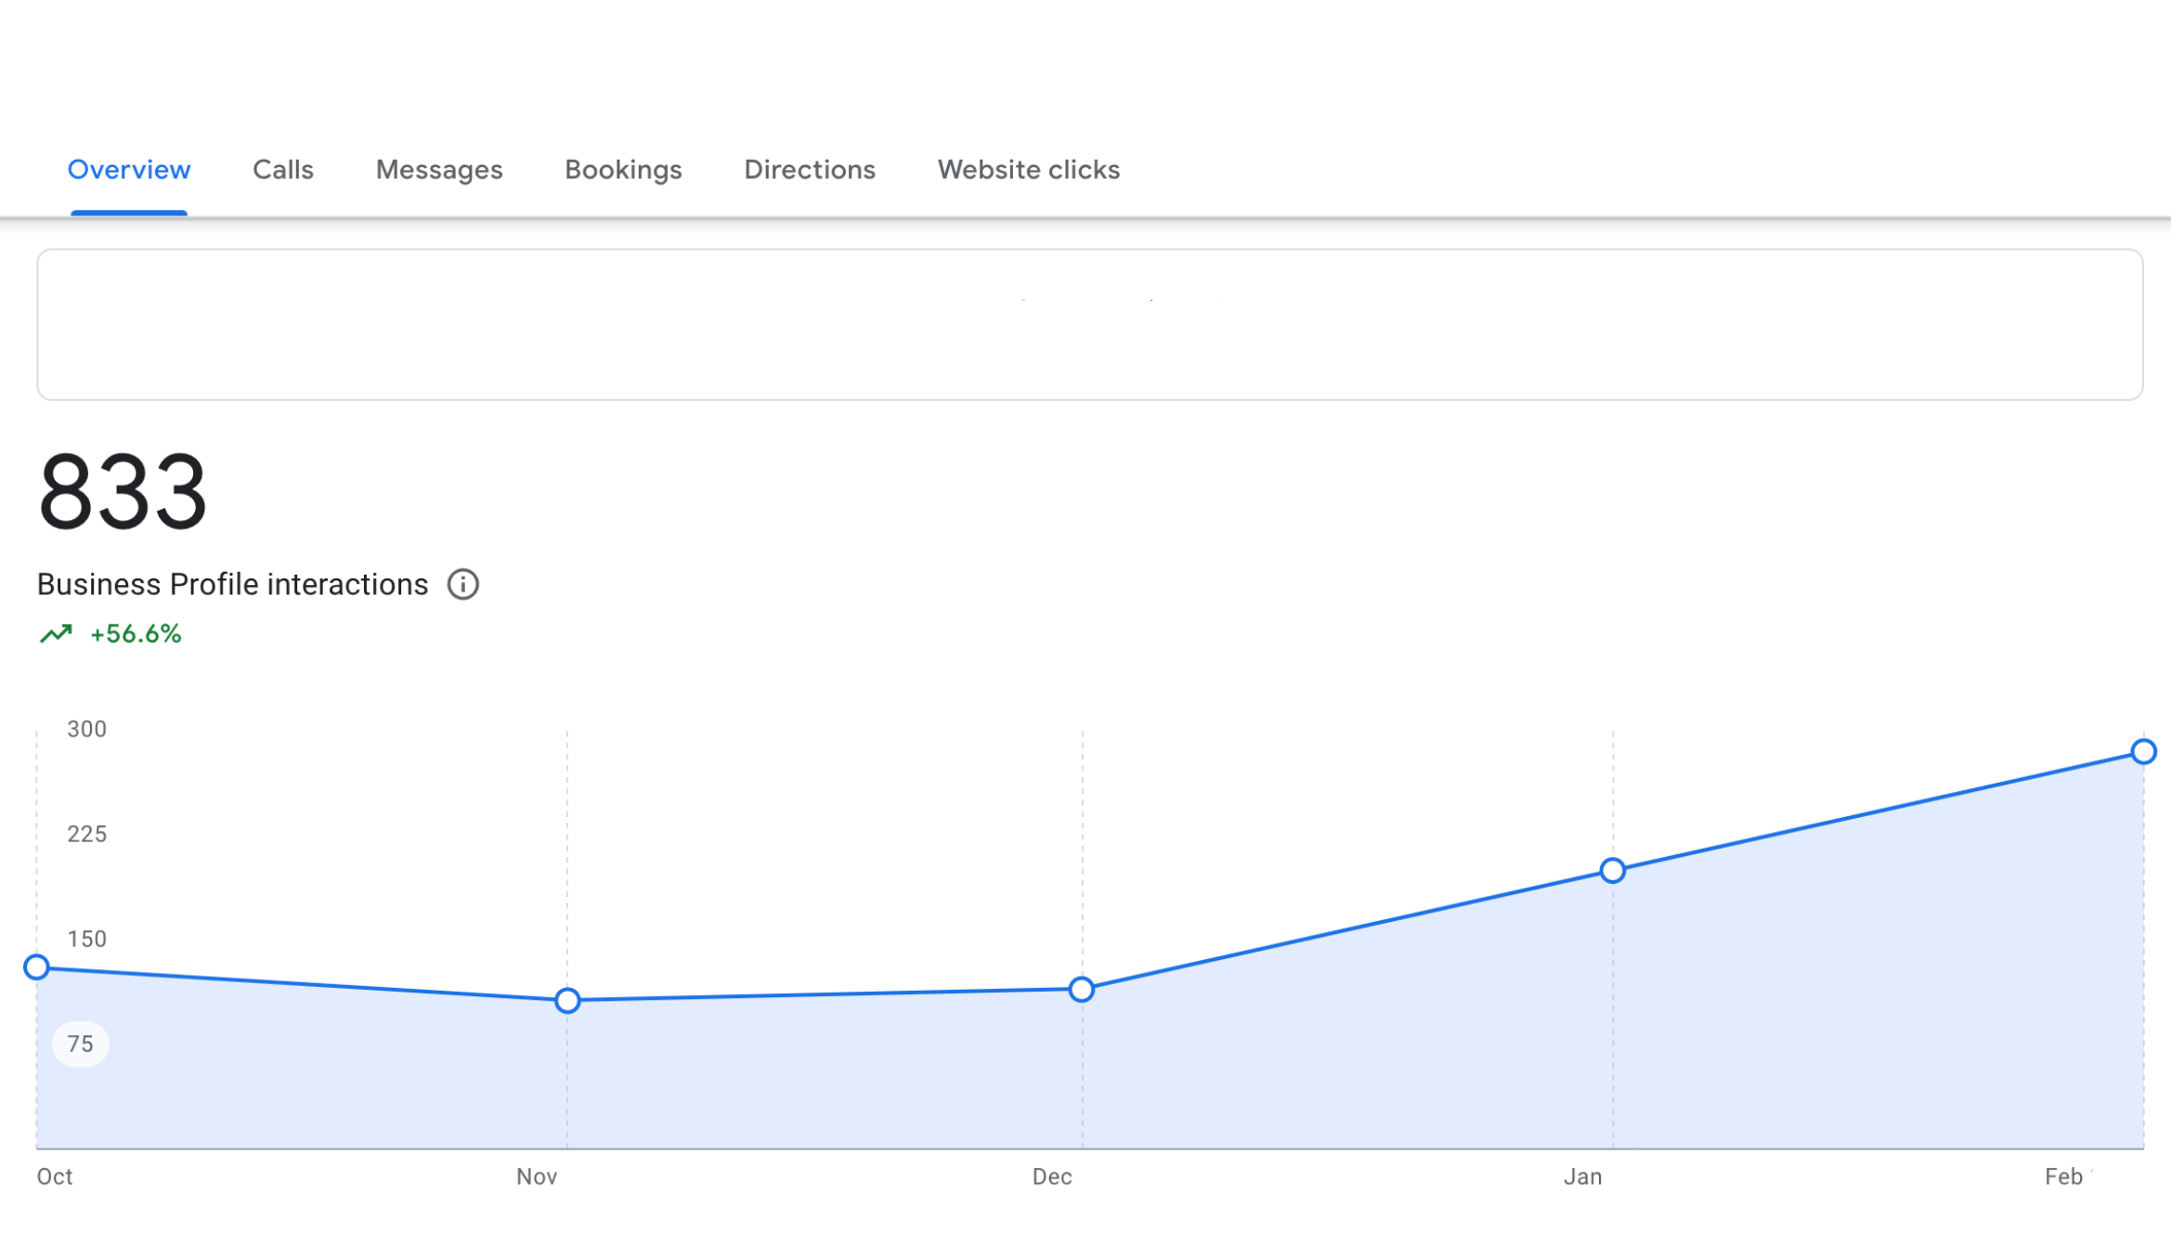
Task: Click the green upward trend arrow icon
Action: coord(56,634)
